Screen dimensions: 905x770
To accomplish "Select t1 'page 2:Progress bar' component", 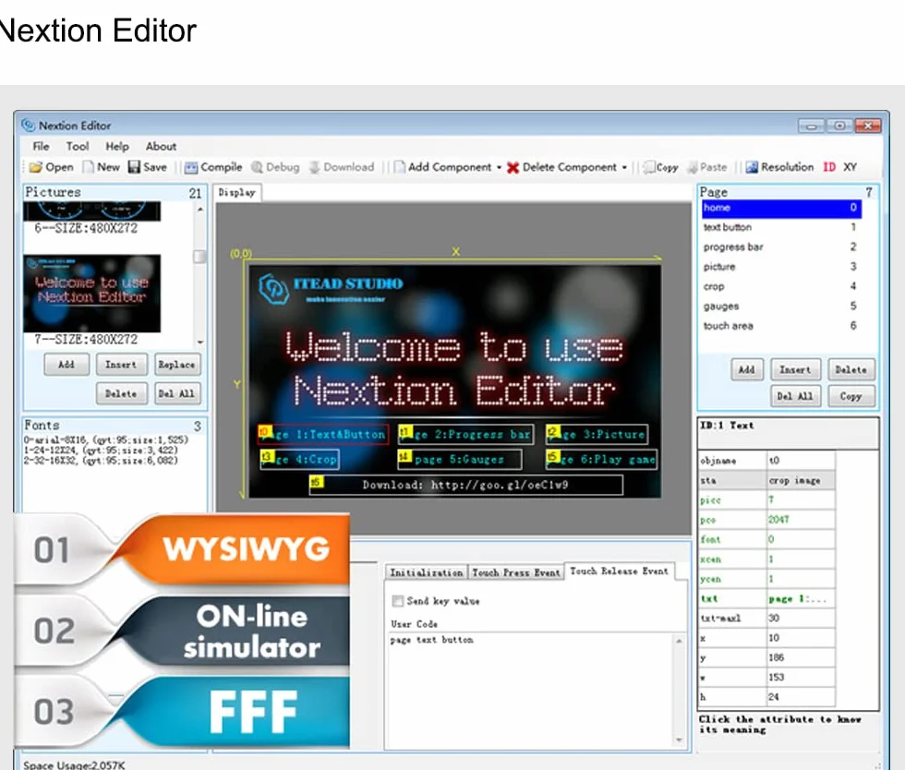I will [x=465, y=435].
